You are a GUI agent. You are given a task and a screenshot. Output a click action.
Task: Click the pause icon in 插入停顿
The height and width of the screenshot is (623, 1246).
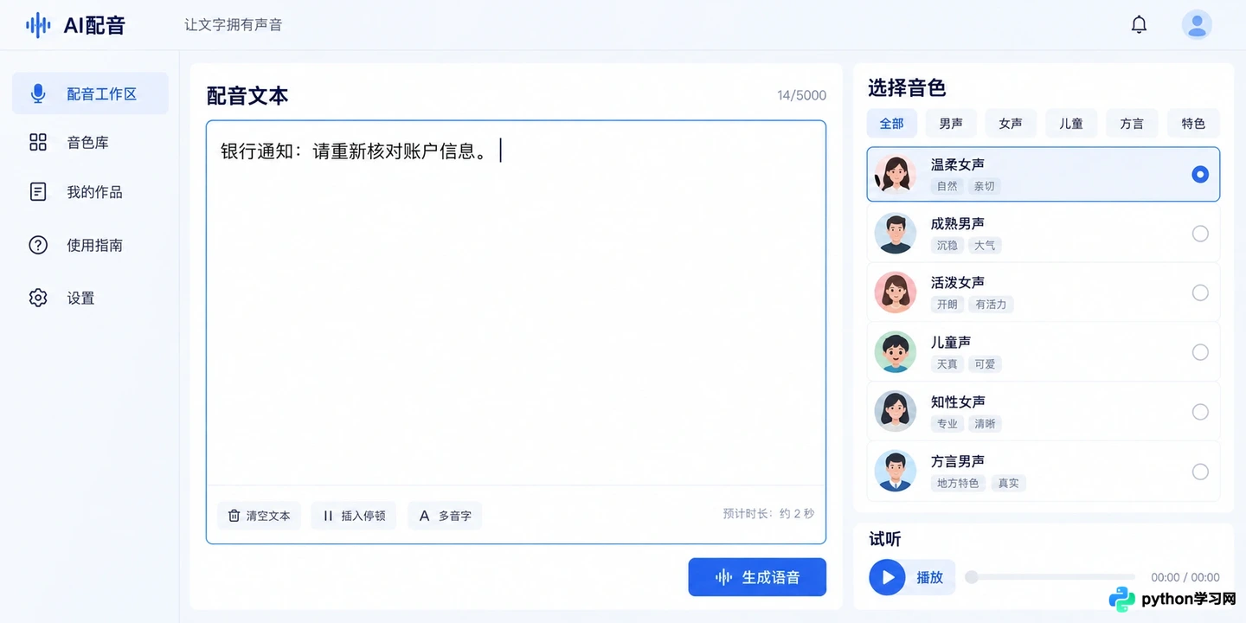tap(328, 516)
